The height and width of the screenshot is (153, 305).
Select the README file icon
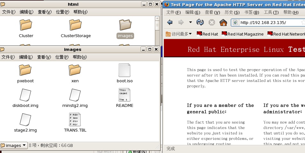(x=124, y=95)
